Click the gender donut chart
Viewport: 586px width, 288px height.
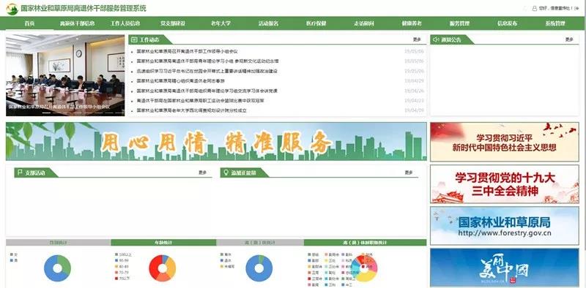57,268
